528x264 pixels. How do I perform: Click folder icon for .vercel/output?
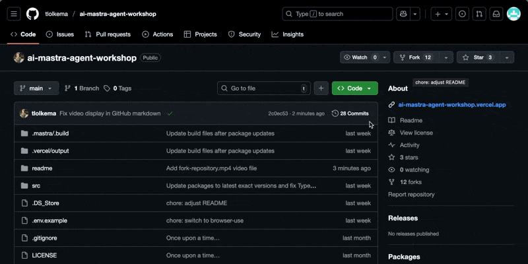(x=24, y=151)
